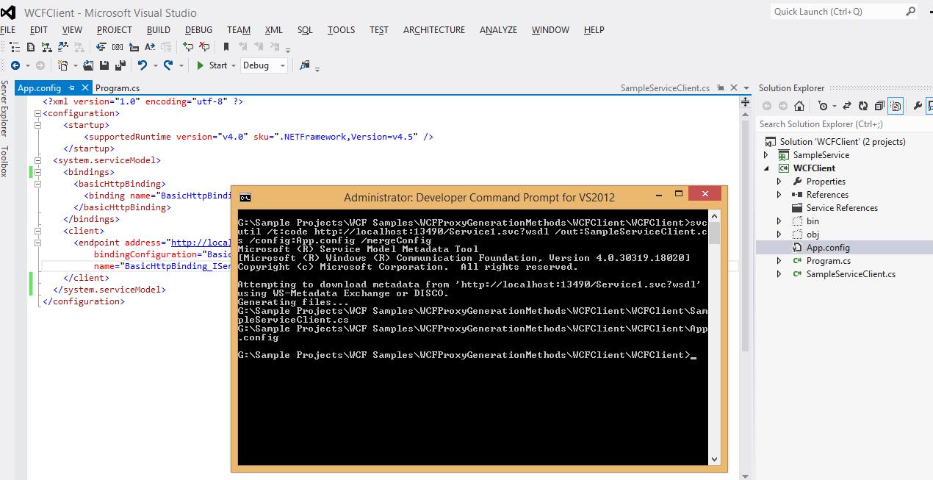Screen dimensions: 933x480
Task: Uncomment selected lines using the red X icon
Action: [x=204, y=47]
